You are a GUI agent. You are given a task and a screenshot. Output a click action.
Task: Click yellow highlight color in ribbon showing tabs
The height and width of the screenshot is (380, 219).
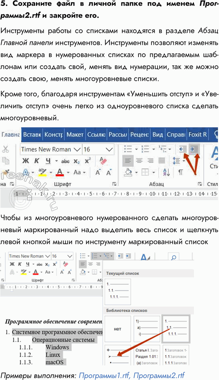click(x=42, y=172)
